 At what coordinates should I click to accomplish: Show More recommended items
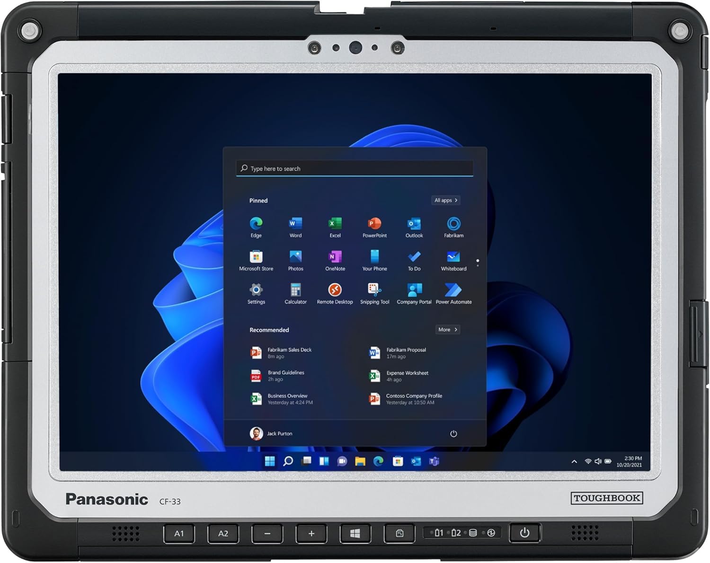tap(447, 330)
